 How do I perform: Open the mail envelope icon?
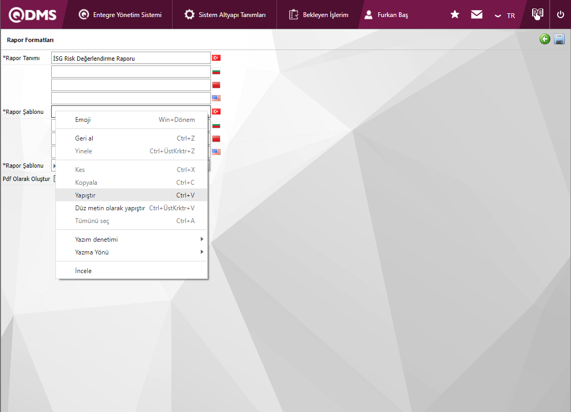pyautogui.click(x=477, y=14)
